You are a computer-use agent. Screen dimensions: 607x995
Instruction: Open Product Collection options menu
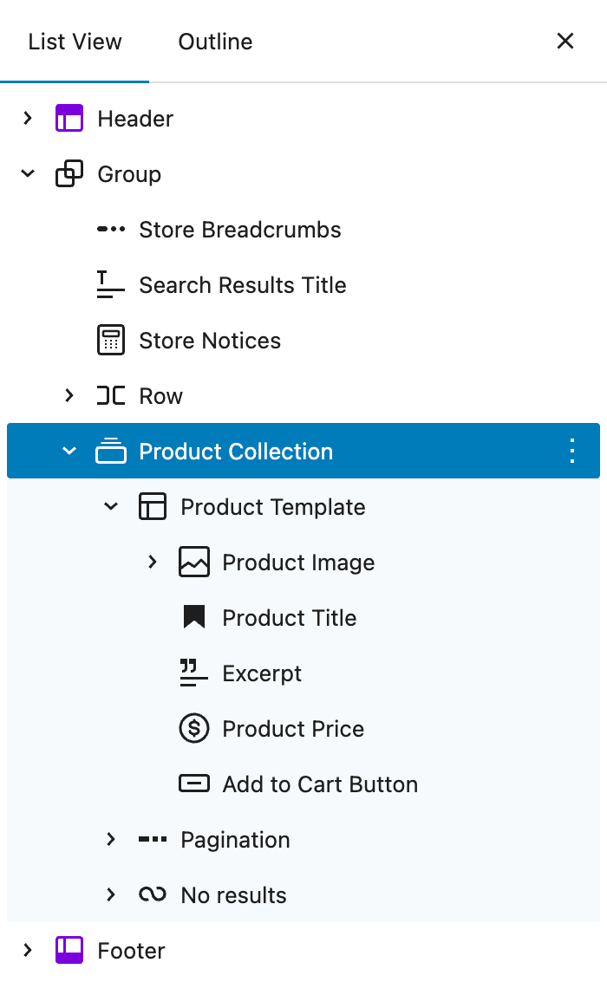tap(572, 452)
